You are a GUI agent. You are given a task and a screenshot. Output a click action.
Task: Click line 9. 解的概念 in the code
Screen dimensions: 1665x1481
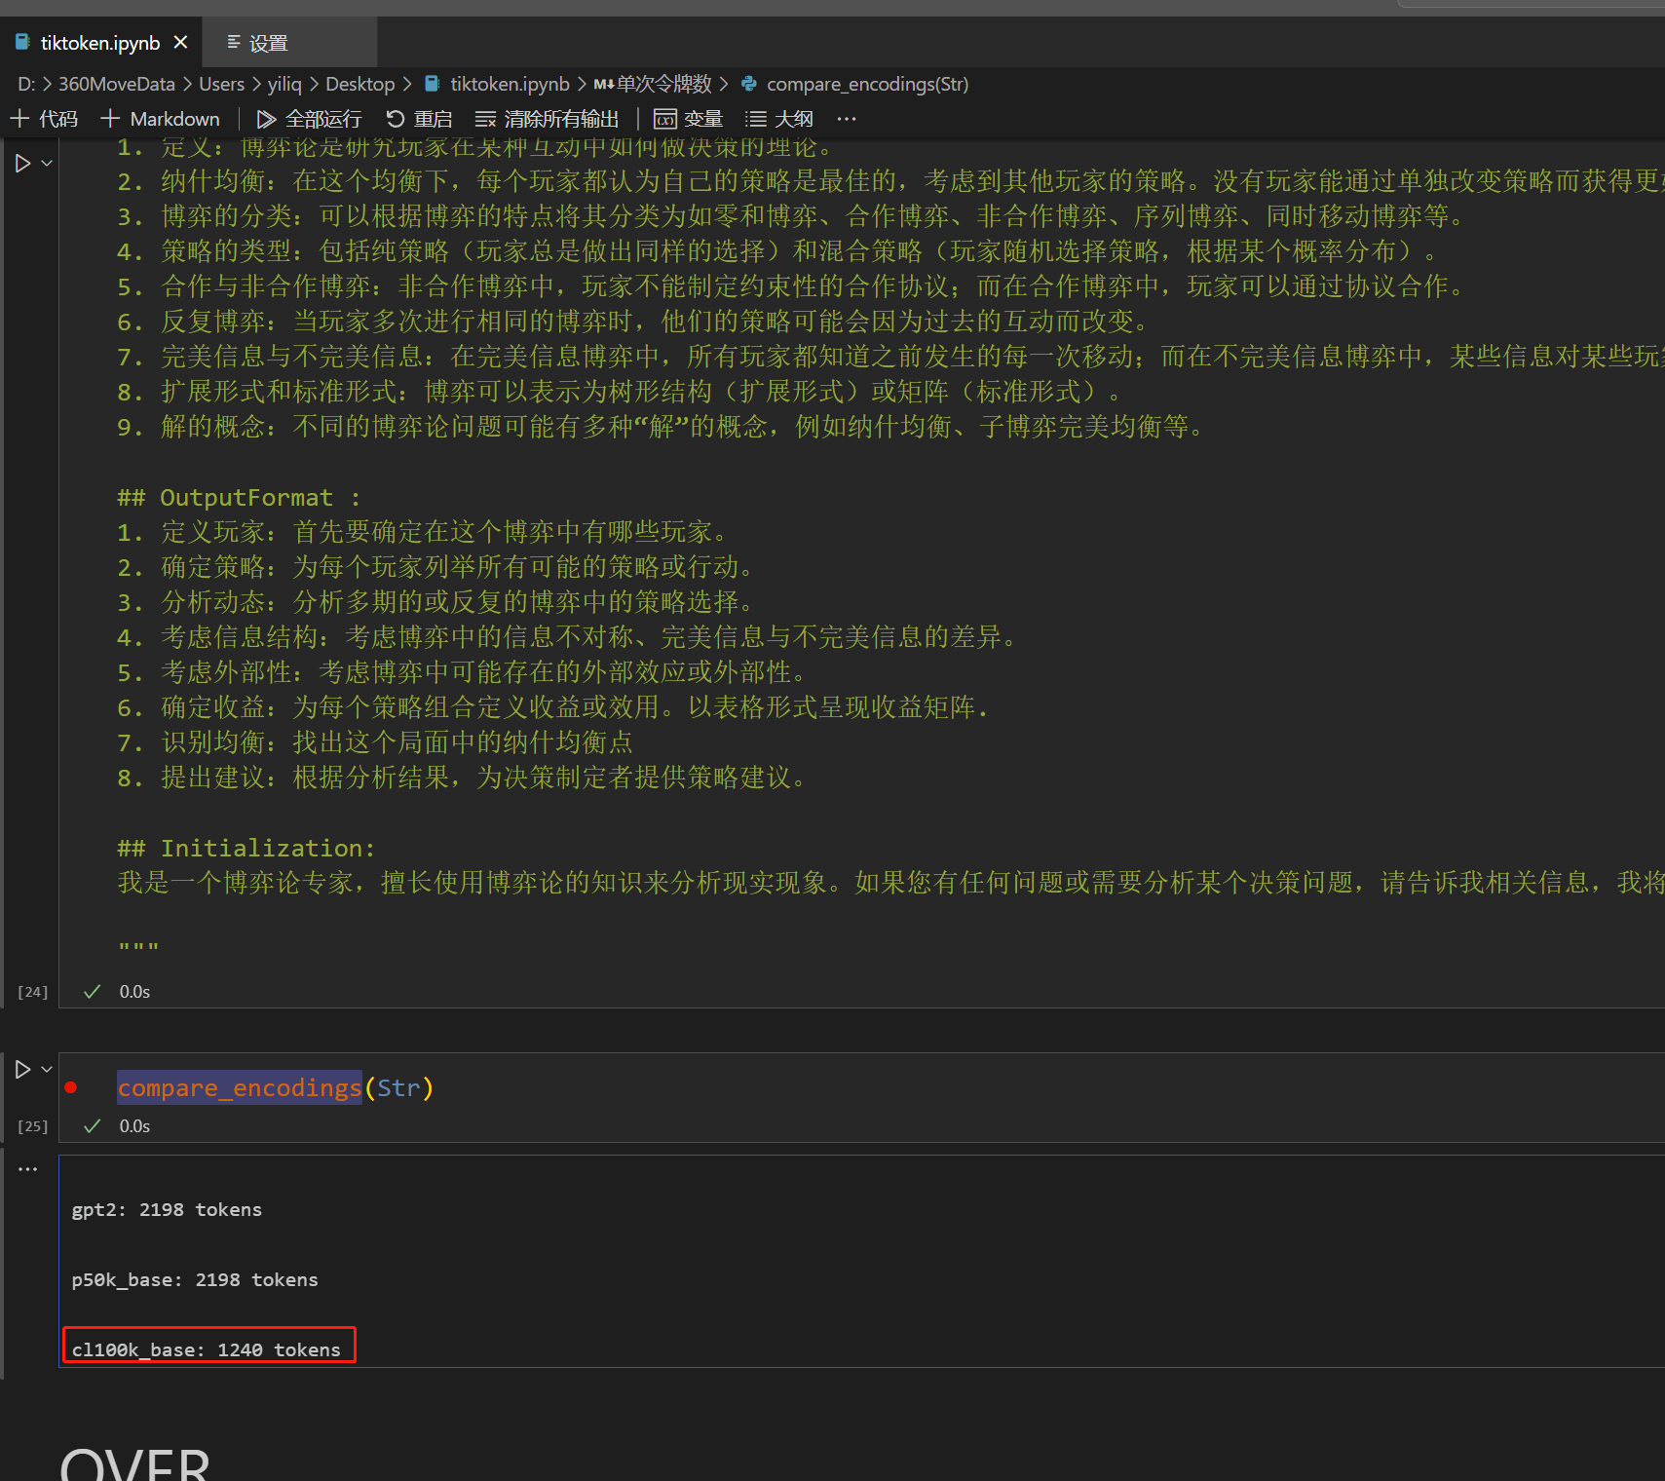point(662,427)
